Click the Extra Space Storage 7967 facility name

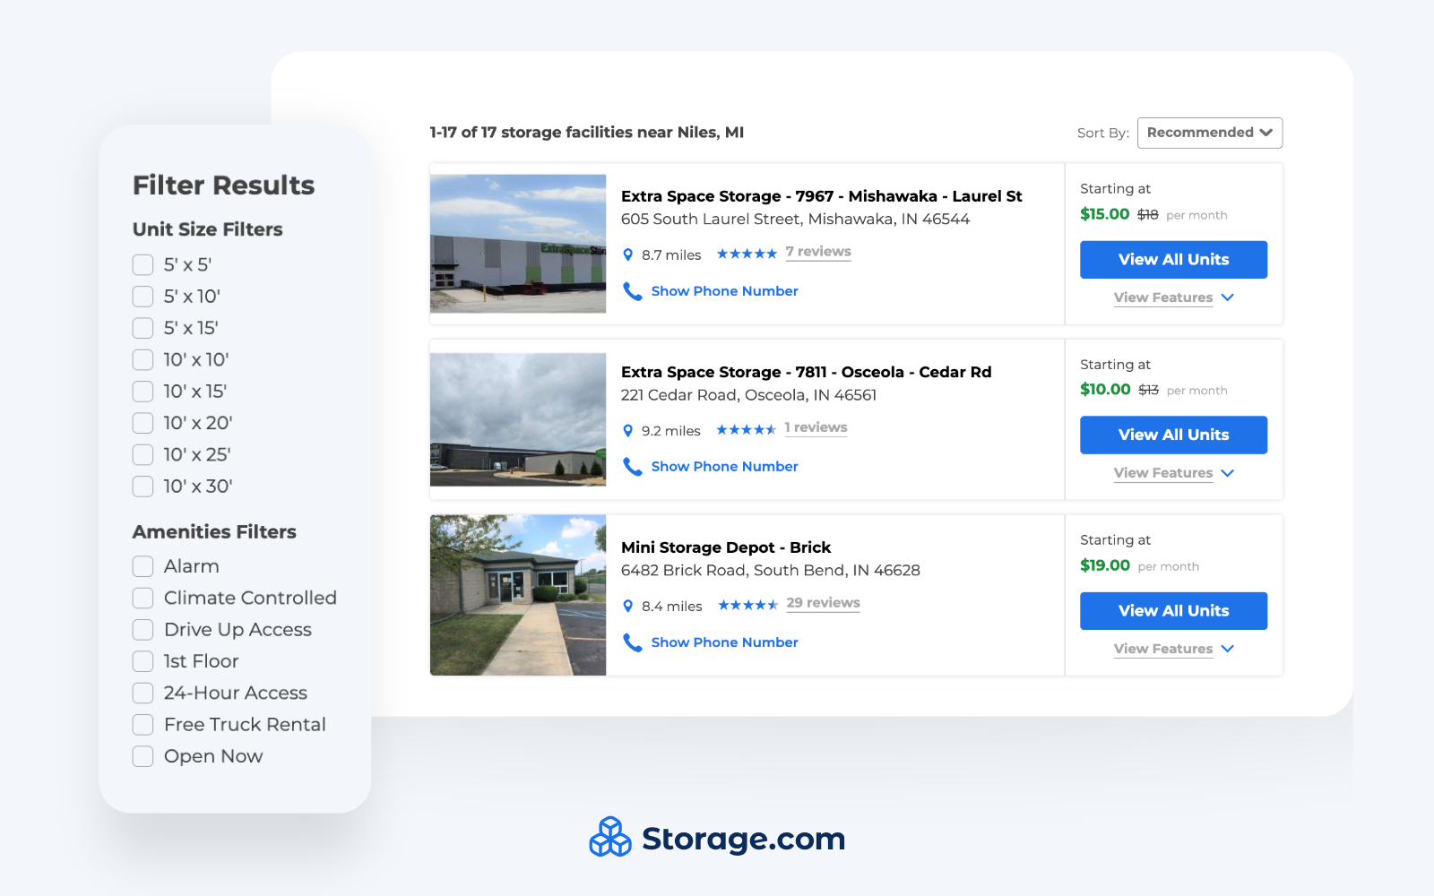coord(822,195)
